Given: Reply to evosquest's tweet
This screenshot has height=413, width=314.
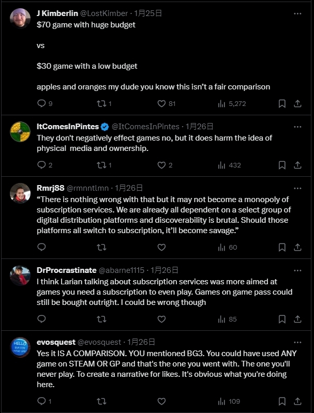Looking at the screenshot, I should pyautogui.click(x=42, y=401).
